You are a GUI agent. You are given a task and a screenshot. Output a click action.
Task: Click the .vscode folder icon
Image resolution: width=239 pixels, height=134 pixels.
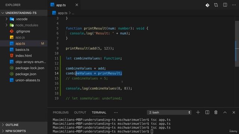[x=12, y=19]
